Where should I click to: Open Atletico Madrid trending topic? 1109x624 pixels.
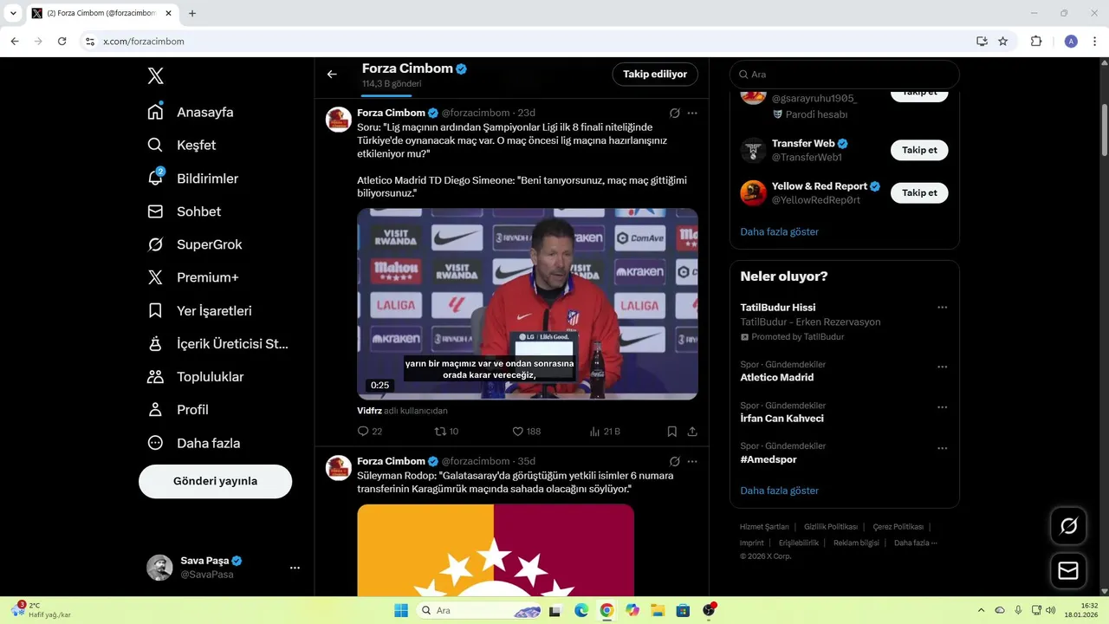[776, 377]
